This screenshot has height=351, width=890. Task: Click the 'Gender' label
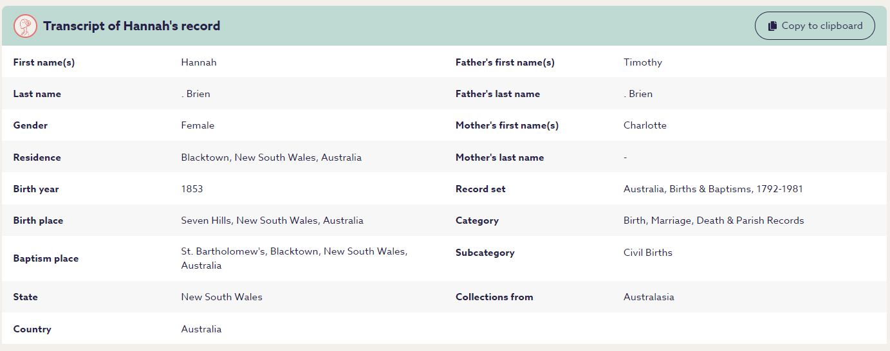(x=30, y=125)
